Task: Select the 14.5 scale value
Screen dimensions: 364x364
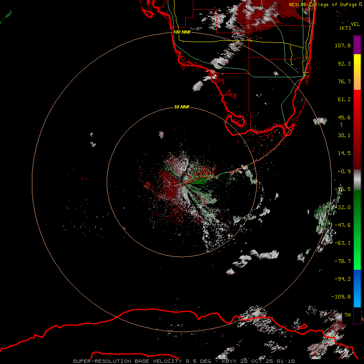Action: pos(344,153)
